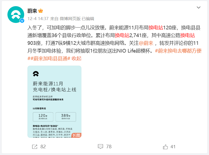The image size is (209, 155).
Task: Expand the post options chevron menu
Action: (199, 7)
